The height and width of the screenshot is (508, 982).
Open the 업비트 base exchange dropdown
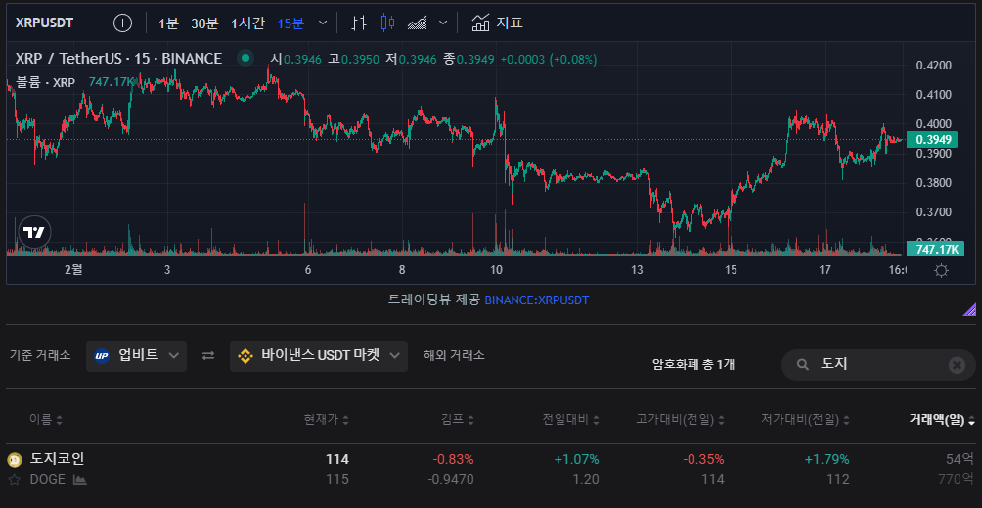pos(137,355)
